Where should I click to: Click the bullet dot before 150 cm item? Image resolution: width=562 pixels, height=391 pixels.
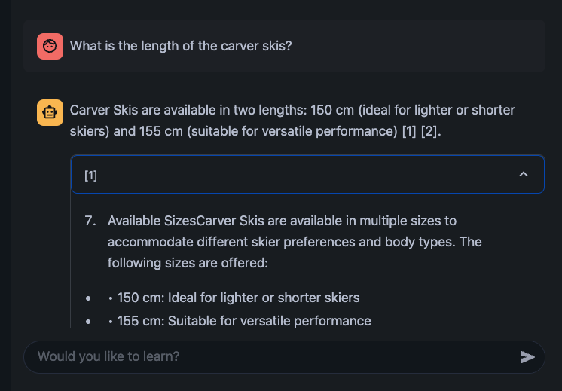(88, 298)
